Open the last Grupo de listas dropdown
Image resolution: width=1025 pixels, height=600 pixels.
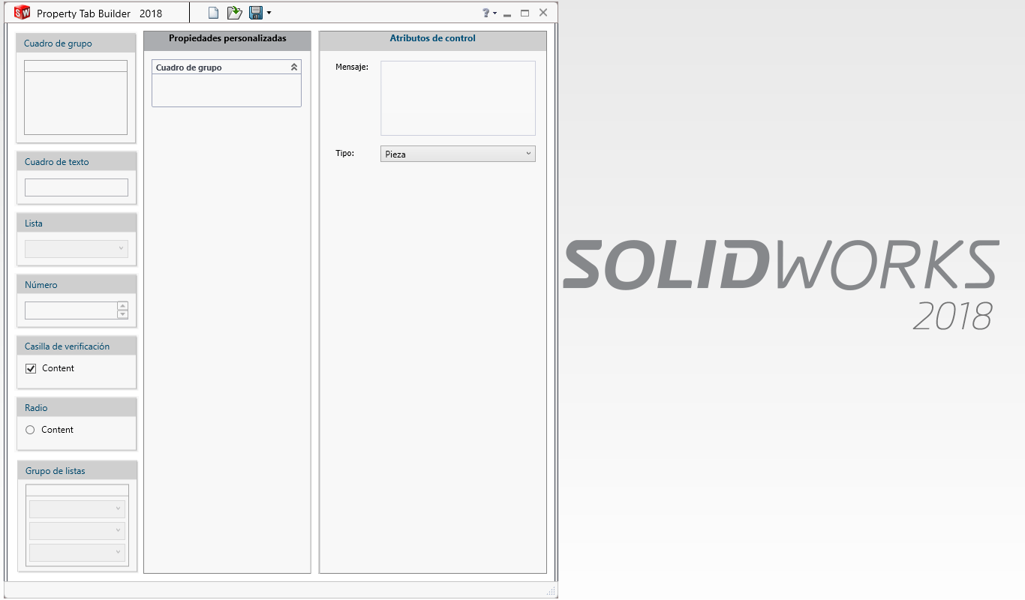pyautogui.click(x=77, y=553)
